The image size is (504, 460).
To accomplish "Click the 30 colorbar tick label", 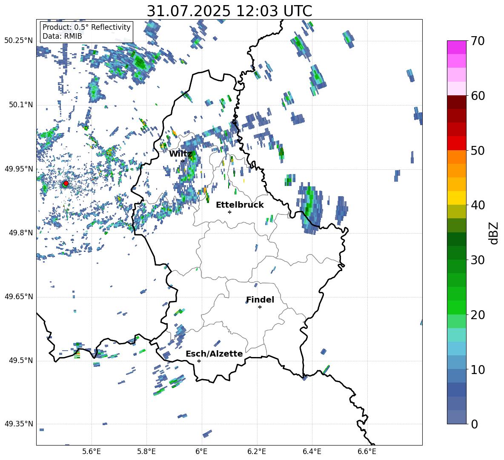I will click(478, 260).
